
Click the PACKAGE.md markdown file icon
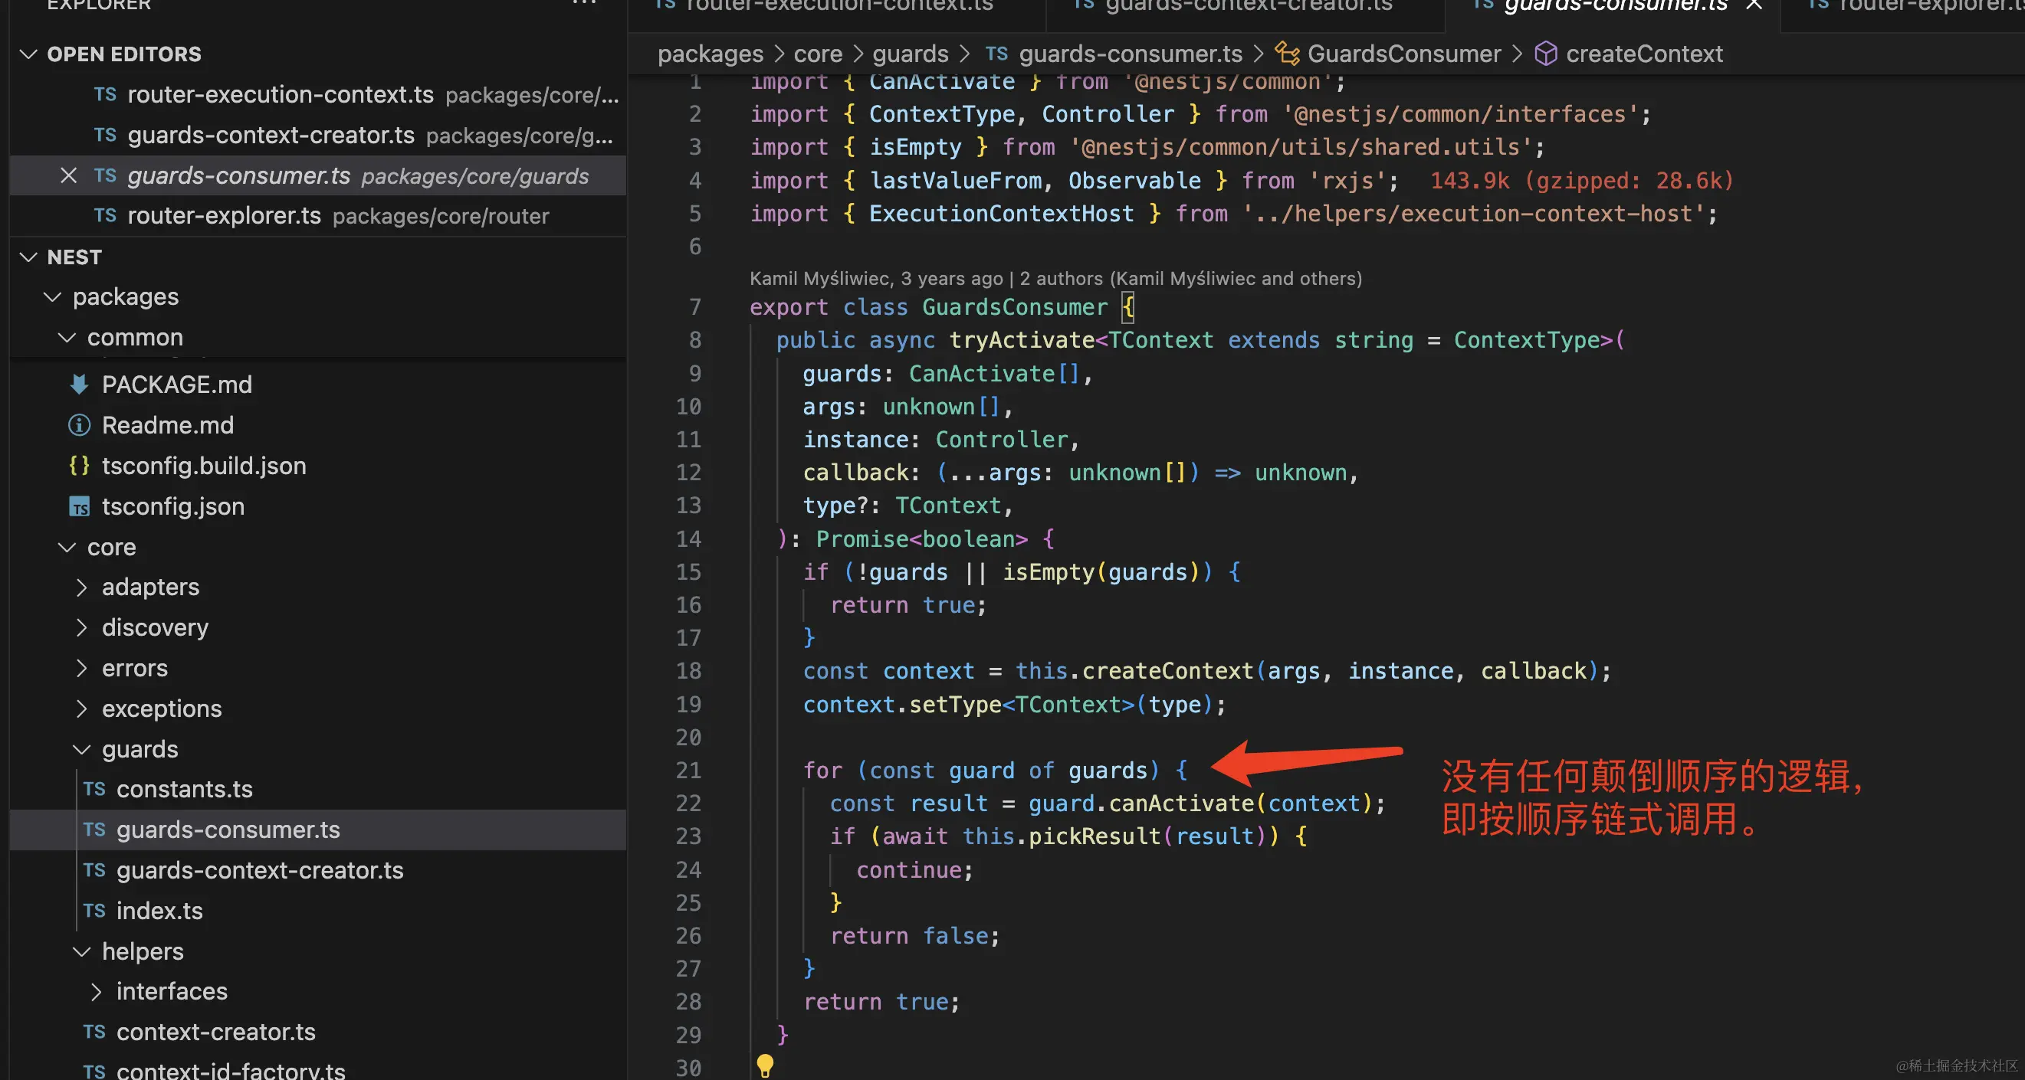click(79, 385)
